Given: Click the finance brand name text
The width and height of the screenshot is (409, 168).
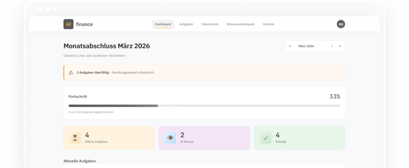Looking at the screenshot, I should click(x=84, y=24).
